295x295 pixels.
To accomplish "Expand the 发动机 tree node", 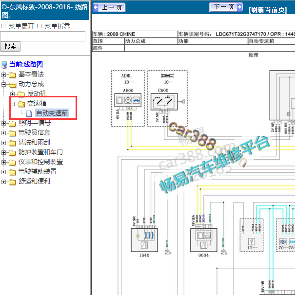I will (13, 94).
